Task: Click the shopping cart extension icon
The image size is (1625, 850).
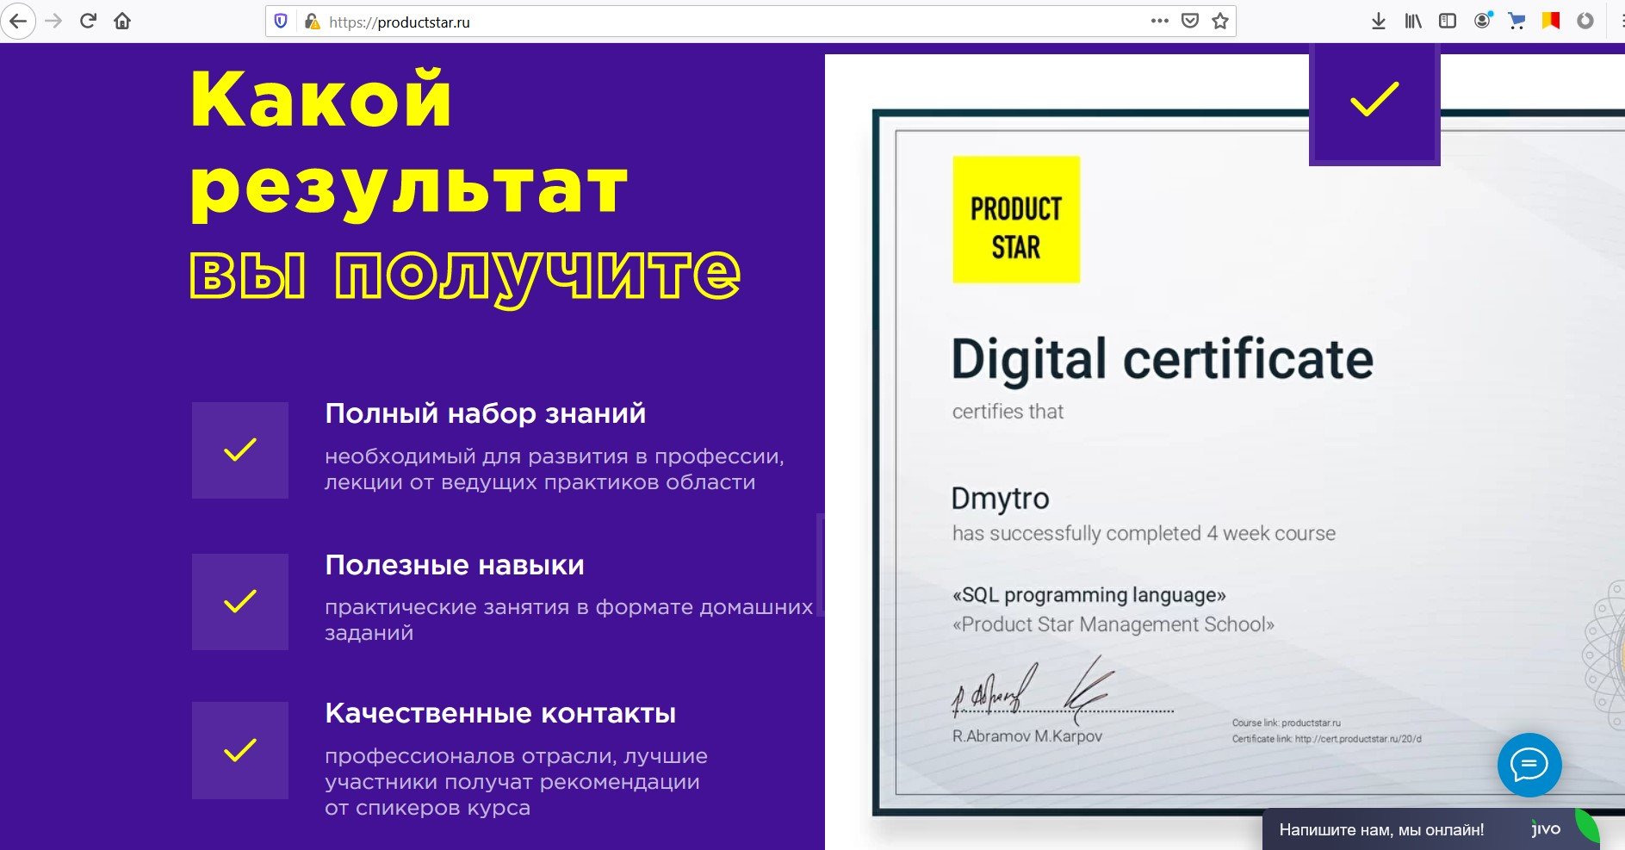Action: [x=1516, y=22]
